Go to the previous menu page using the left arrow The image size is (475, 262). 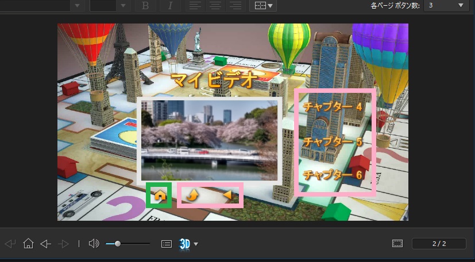click(46, 244)
